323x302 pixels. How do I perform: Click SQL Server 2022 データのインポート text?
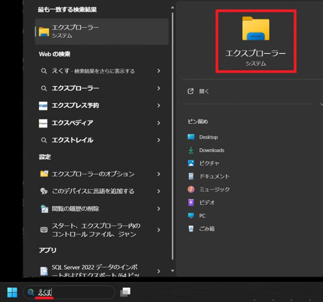click(x=96, y=271)
